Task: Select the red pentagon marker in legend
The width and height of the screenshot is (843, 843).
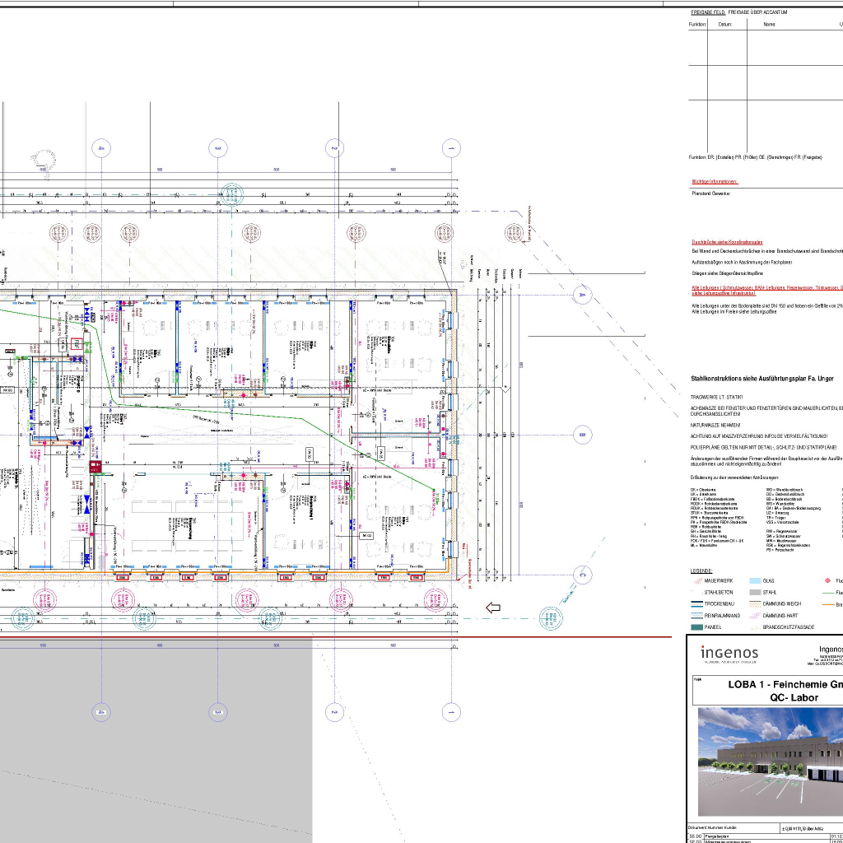Action: (827, 580)
